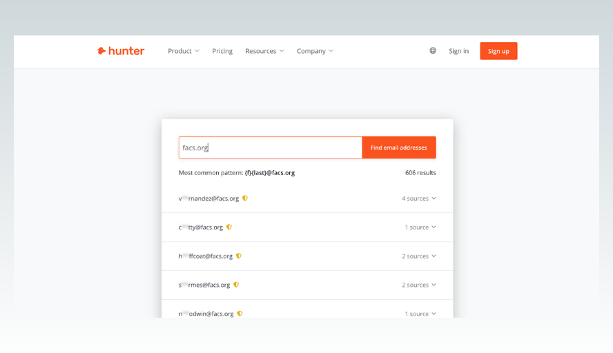Click the shield icon beside odwin@facs.org
Image resolution: width=613 pixels, height=353 pixels.
point(240,314)
